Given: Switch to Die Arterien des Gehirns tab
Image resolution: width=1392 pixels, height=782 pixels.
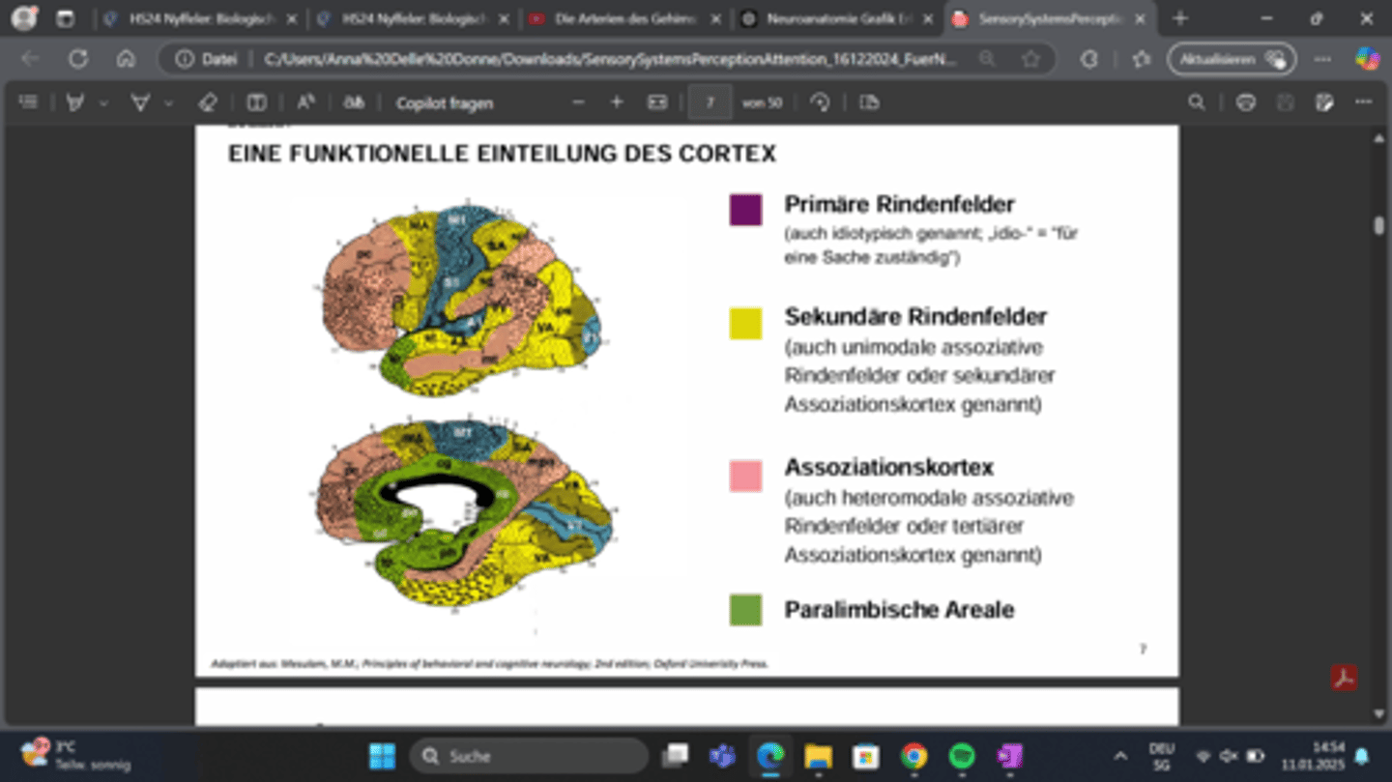Looking at the screenshot, I should click(625, 18).
